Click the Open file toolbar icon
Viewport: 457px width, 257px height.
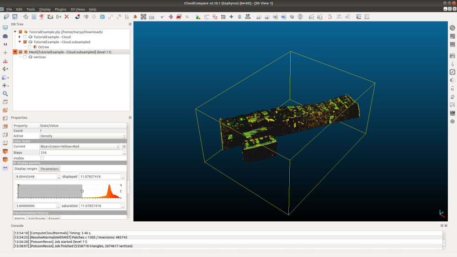pyautogui.click(x=7, y=17)
